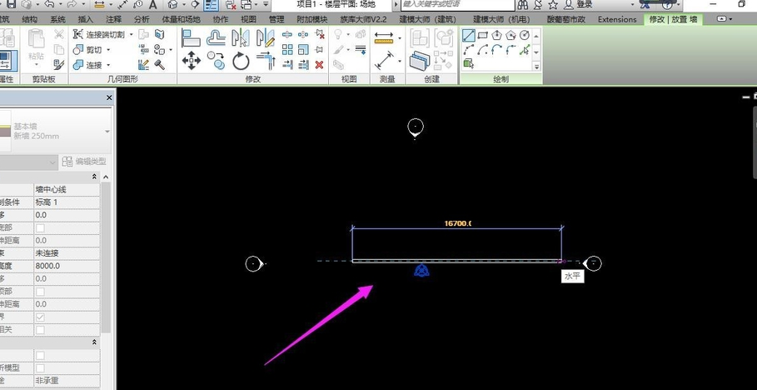The image size is (757, 390).
Task: Pick the Inscribed Polygon draw tool
Action: (497, 36)
